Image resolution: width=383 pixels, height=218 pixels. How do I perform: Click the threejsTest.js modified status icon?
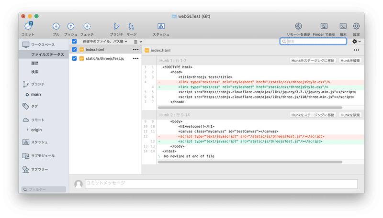pos(81,58)
